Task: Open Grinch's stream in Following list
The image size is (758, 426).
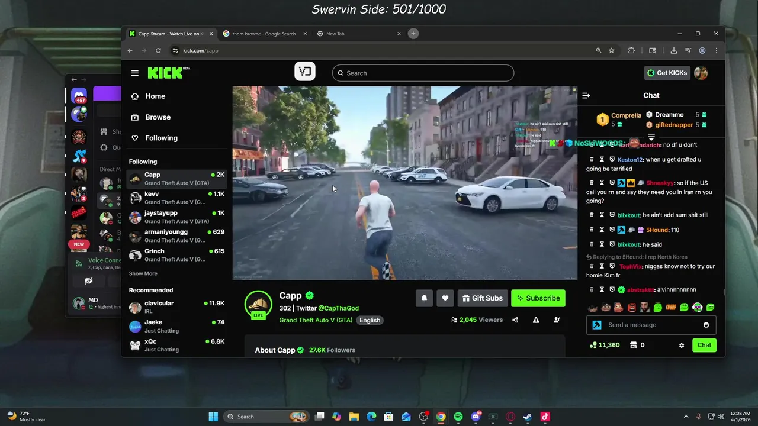Action: 176,254
